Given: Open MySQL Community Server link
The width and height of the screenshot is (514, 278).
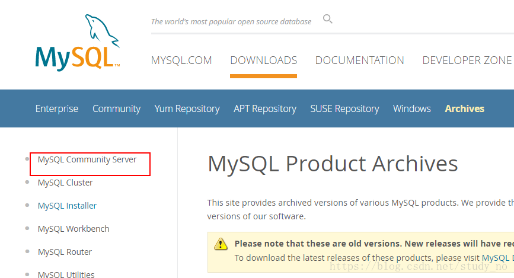Looking at the screenshot, I should coord(87,159).
